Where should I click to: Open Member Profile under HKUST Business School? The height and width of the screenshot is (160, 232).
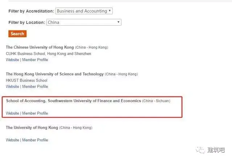pos(35,87)
